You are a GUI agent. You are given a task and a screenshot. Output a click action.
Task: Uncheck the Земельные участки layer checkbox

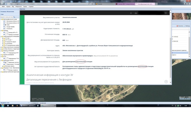(6, 62)
